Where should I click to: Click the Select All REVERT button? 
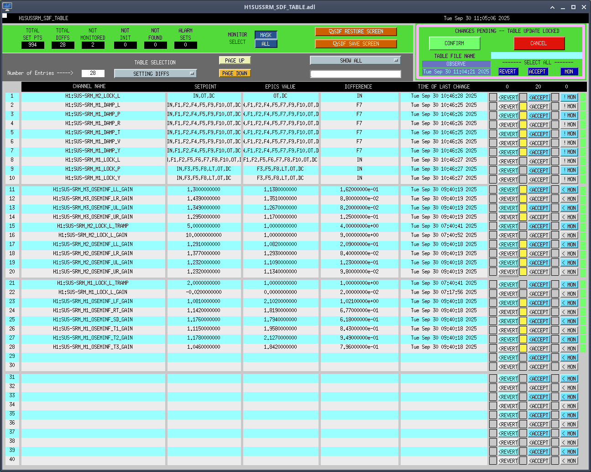pyautogui.click(x=507, y=72)
